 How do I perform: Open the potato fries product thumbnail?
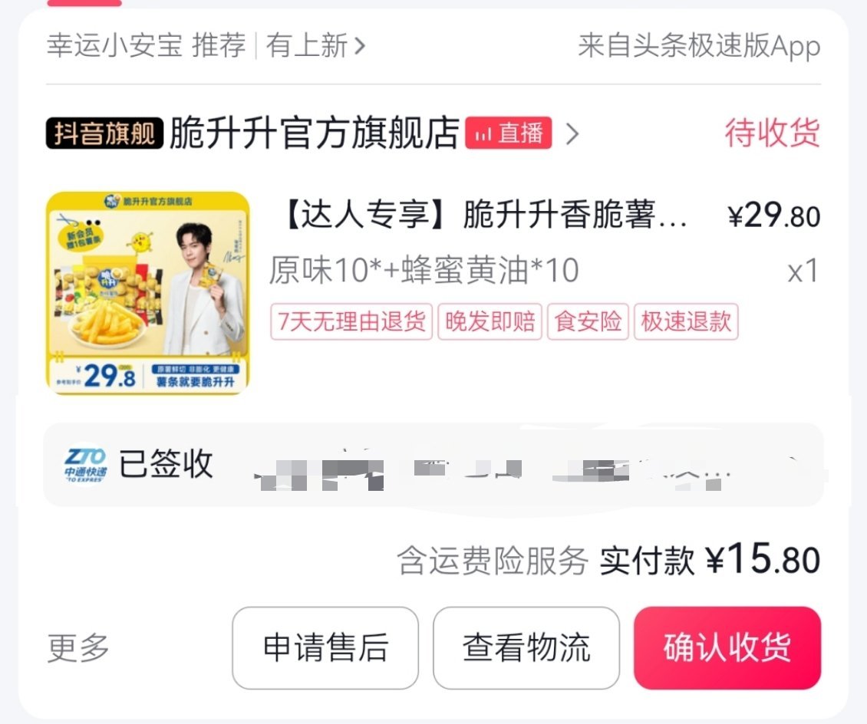[x=147, y=293]
